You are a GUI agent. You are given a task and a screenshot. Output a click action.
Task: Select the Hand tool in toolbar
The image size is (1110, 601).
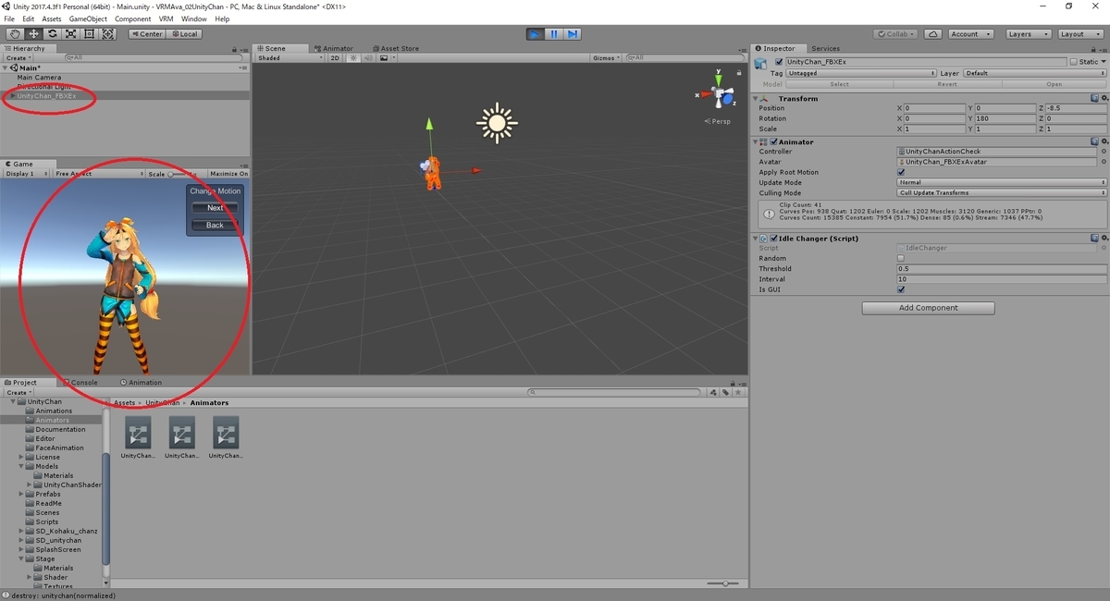point(15,34)
